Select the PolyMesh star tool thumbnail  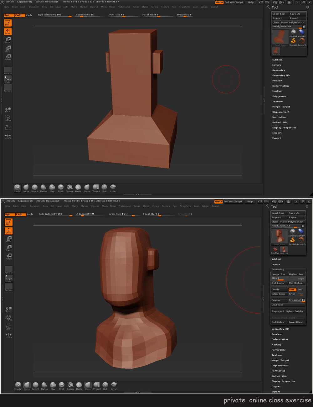coord(275,250)
